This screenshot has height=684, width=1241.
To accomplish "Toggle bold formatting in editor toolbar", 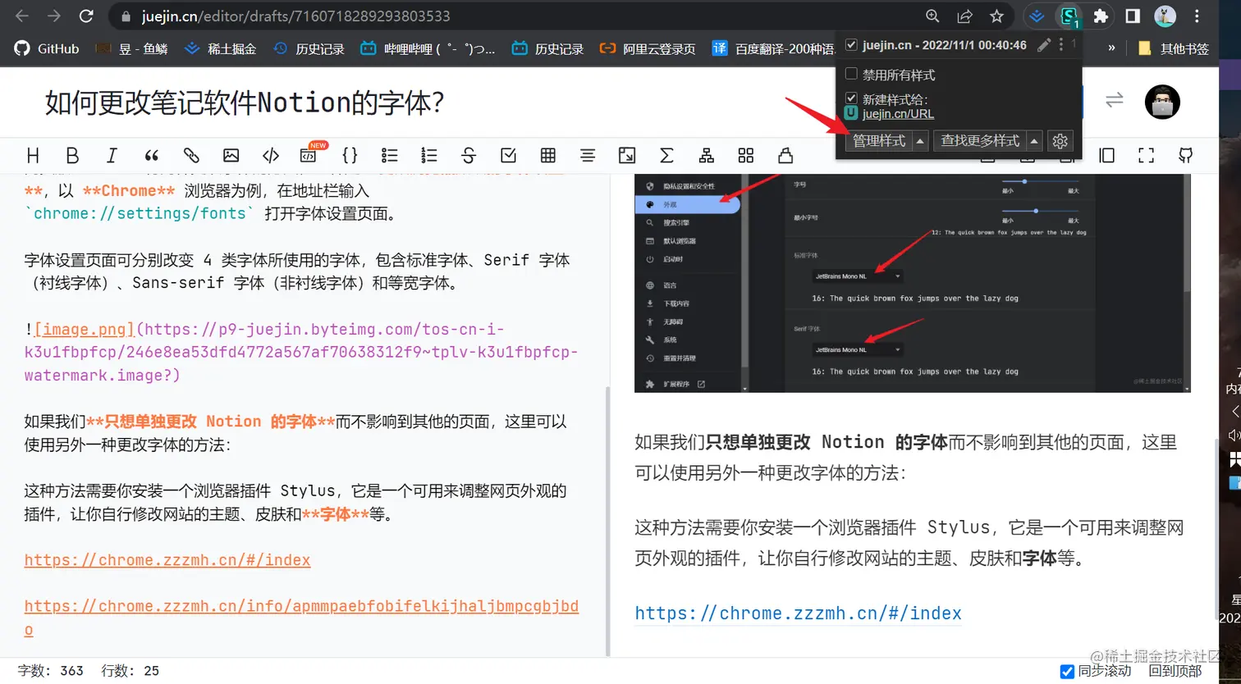I will [x=72, y=155].
